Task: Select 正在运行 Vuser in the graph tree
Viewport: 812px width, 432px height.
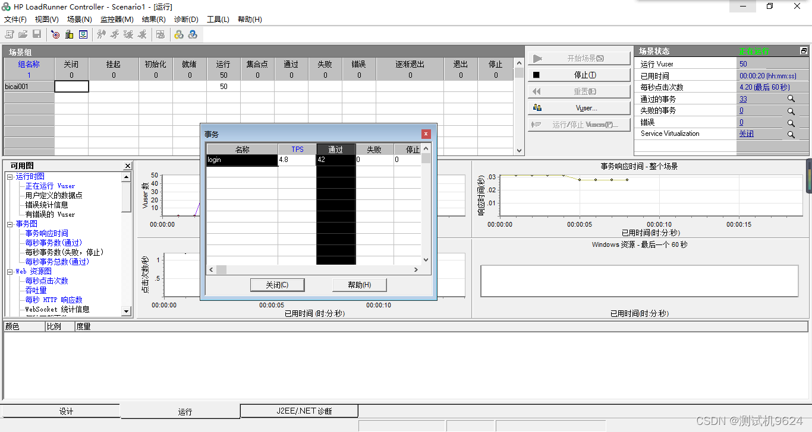Action: pos(50,186)
